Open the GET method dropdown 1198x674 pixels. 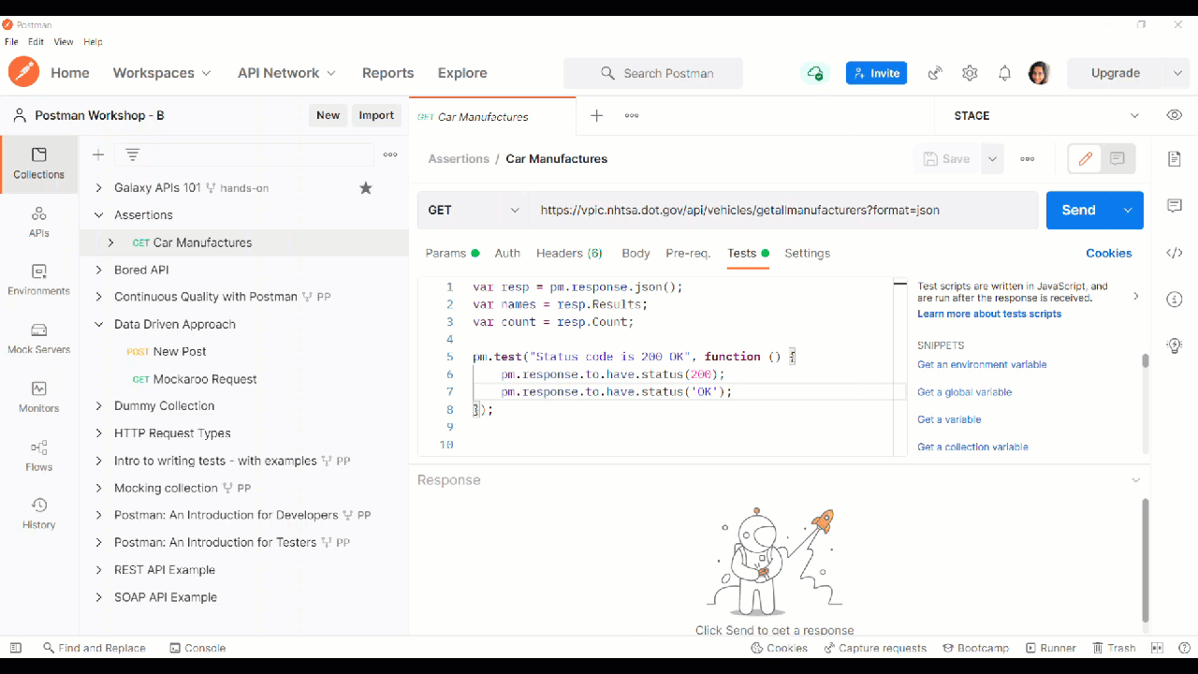tap(473, 211)
